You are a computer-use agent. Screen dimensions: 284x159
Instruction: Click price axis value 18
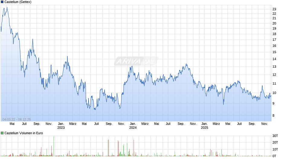(x=274, y=34)
